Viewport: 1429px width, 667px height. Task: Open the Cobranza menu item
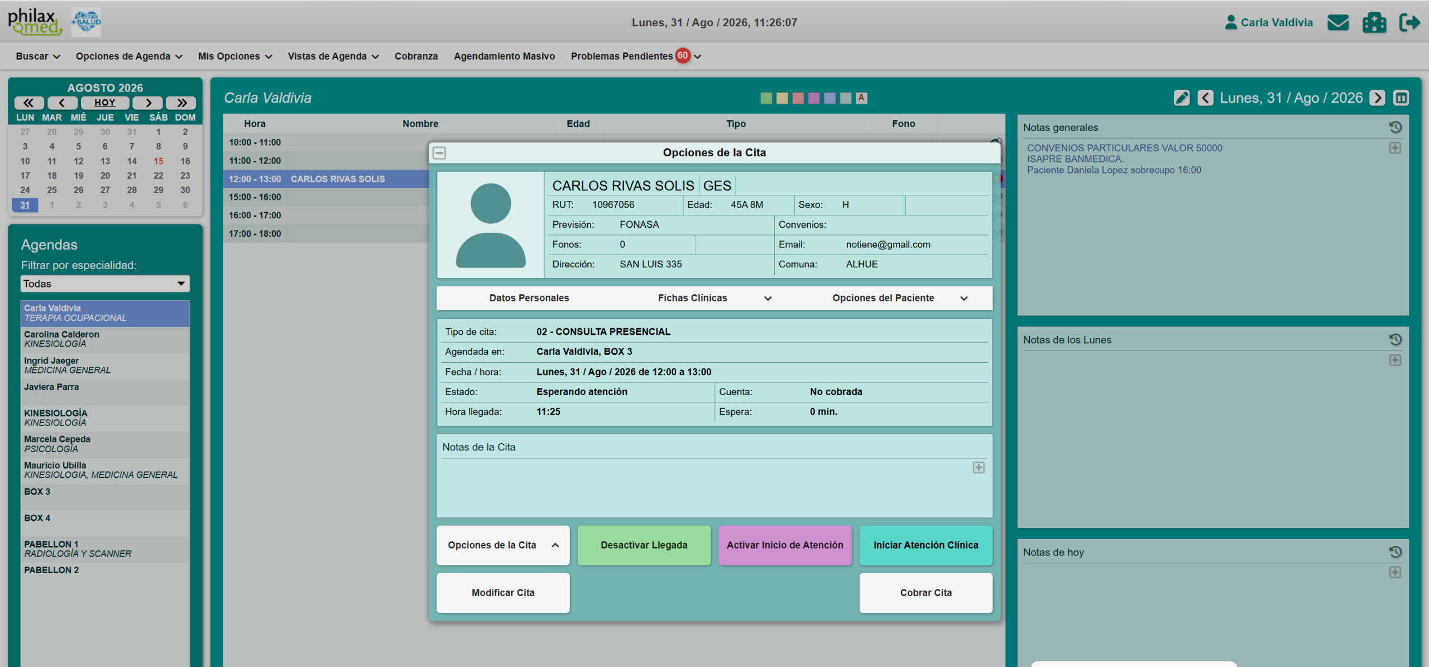(x=416, y=56)
